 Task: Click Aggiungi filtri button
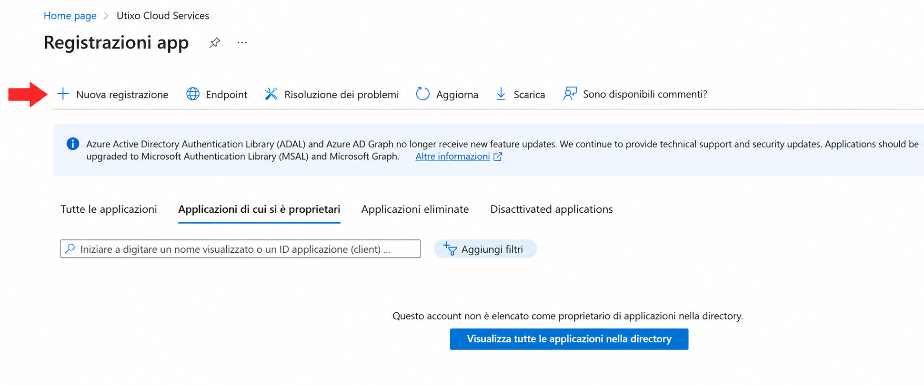(x=485, y=249)
